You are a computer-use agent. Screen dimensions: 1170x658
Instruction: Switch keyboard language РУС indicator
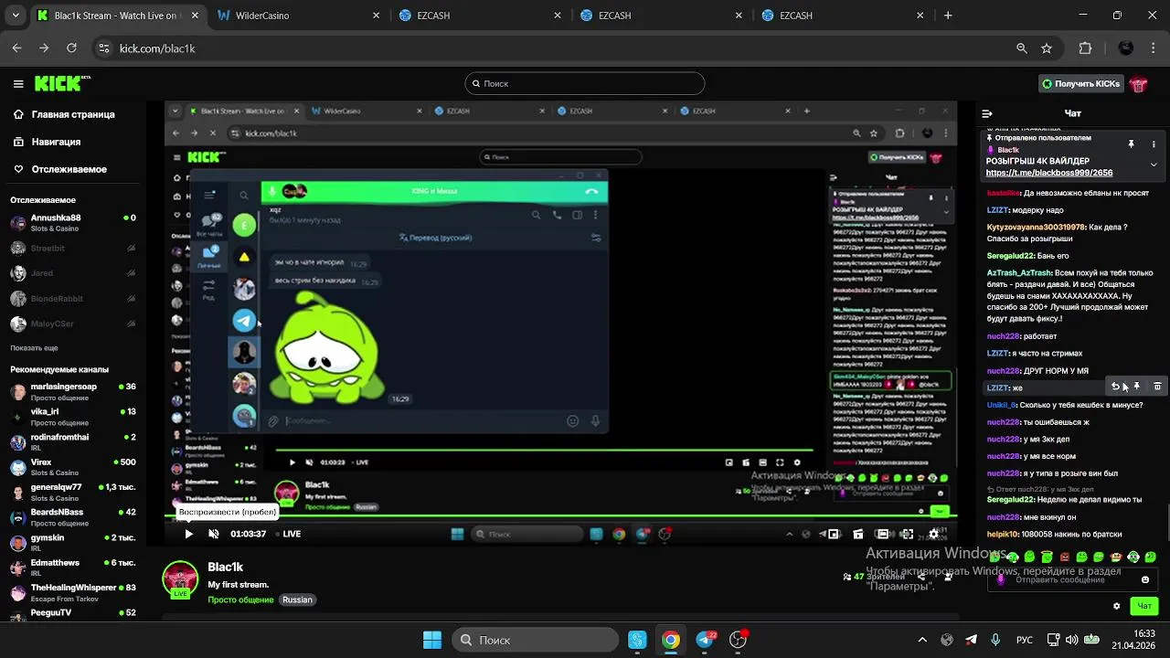(x=1026, y=640)
